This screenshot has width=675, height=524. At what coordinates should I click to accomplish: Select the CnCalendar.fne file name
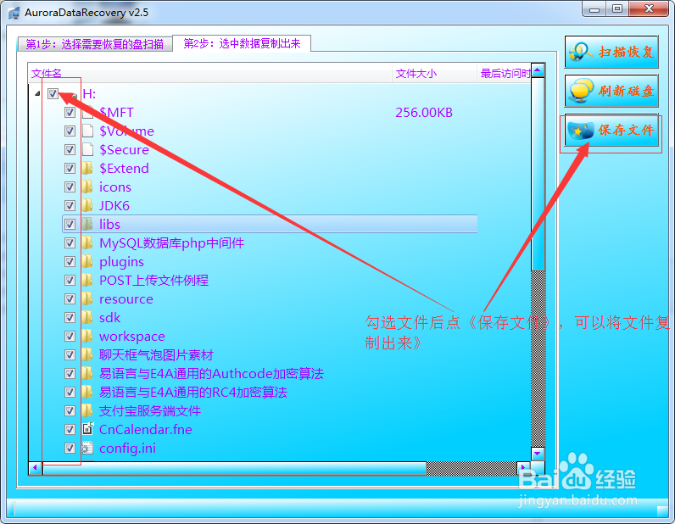click(146, 430)
